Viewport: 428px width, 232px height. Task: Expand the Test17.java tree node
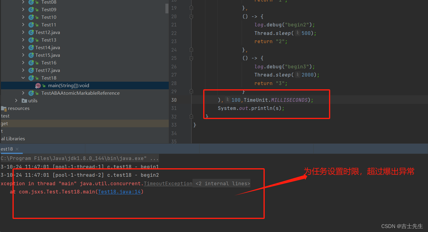(x=23, y=70)
